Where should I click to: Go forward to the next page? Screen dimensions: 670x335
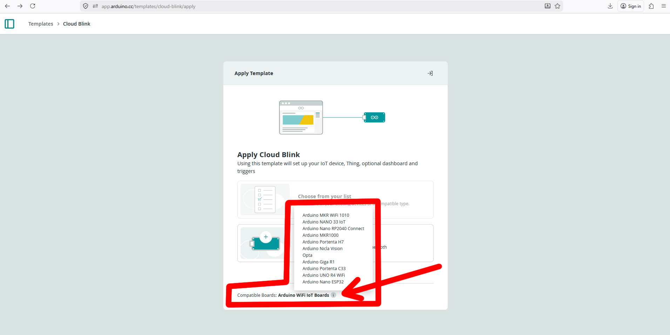[x=20, y=6]
